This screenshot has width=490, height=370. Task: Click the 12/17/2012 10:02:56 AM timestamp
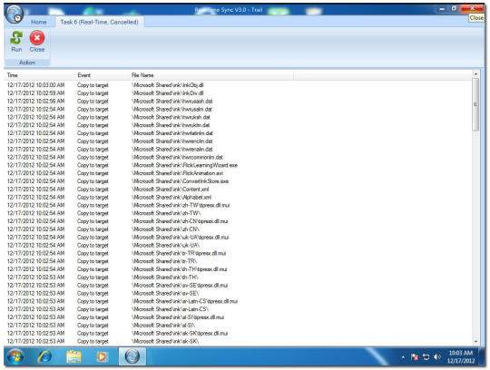tap(35, 102)
